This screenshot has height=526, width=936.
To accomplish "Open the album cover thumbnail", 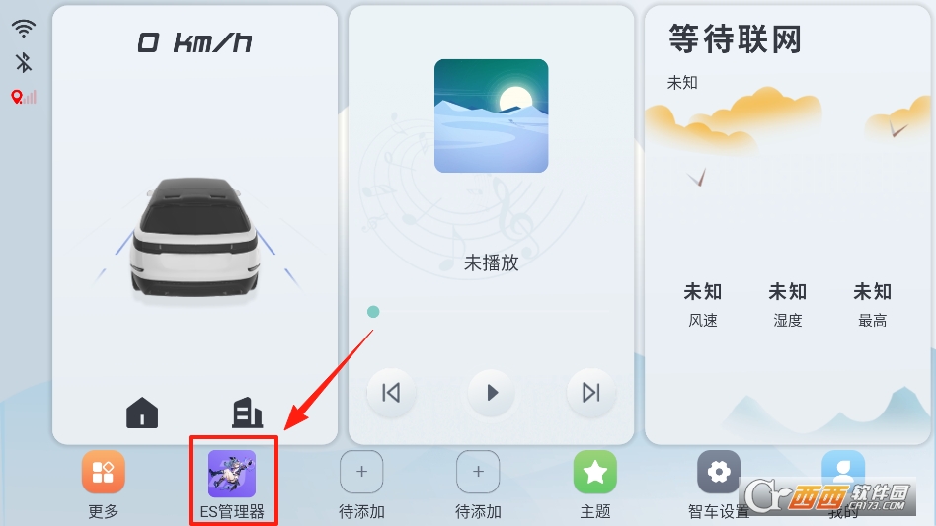I will click(492, 115).
